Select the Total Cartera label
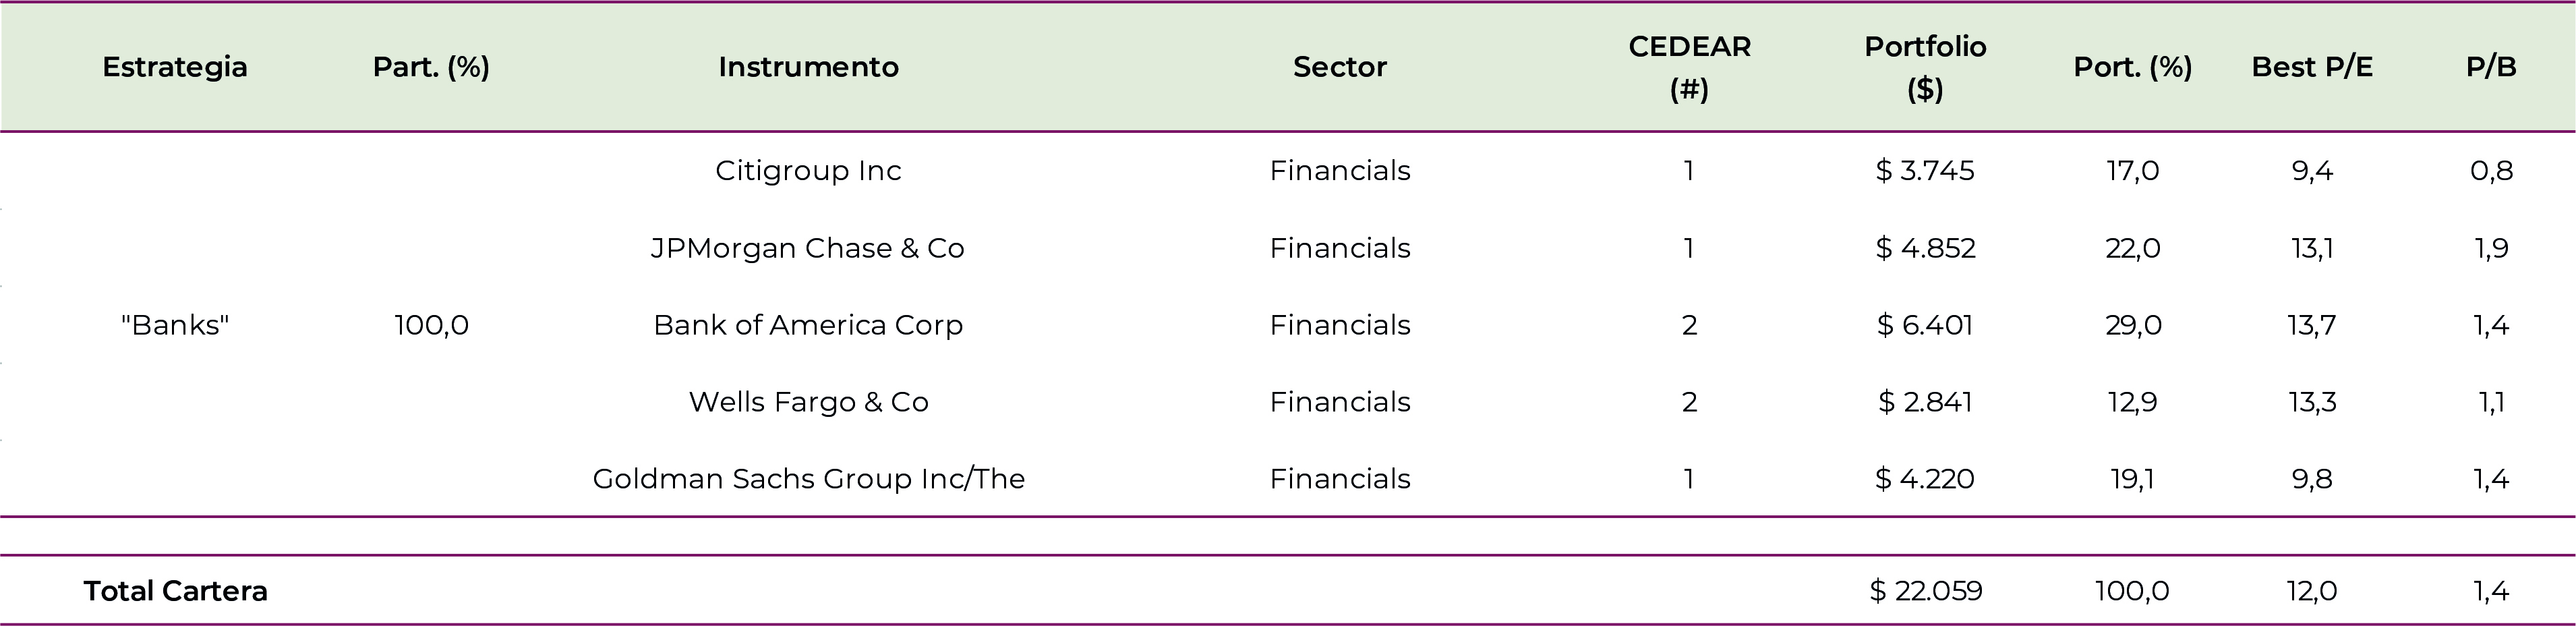Image resolution: width=2576 pixels, height=626 pixels. pyautogui.click(x=175, y=591)
